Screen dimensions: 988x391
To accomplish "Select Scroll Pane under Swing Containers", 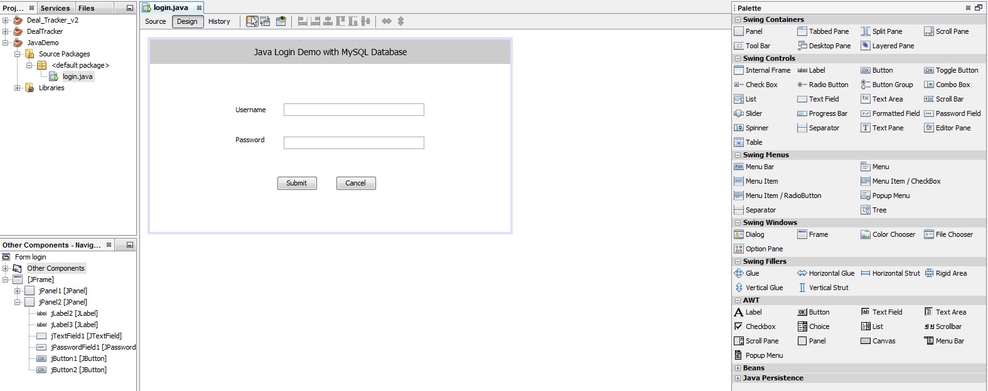I will point(947,31).
